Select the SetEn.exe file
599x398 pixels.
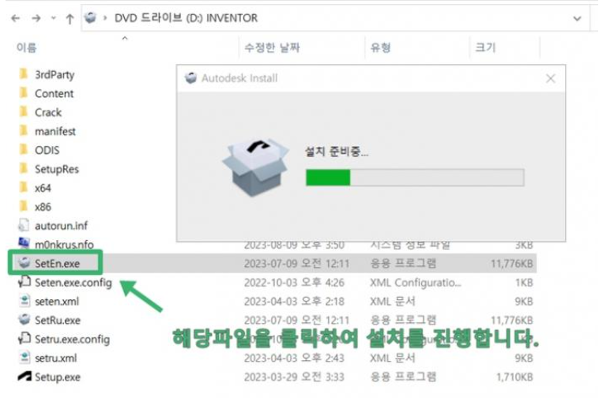pyautogui.click(x=57, y=263)
